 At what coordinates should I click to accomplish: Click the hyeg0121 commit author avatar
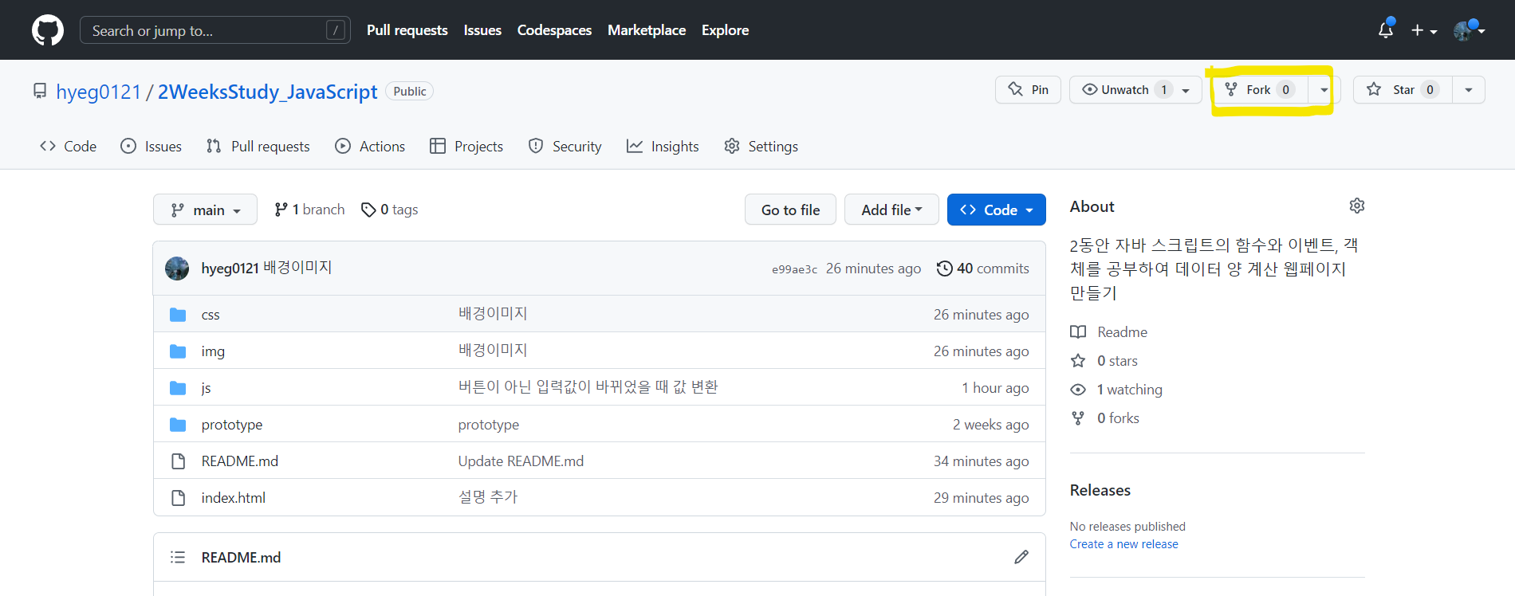coord(177,269)
